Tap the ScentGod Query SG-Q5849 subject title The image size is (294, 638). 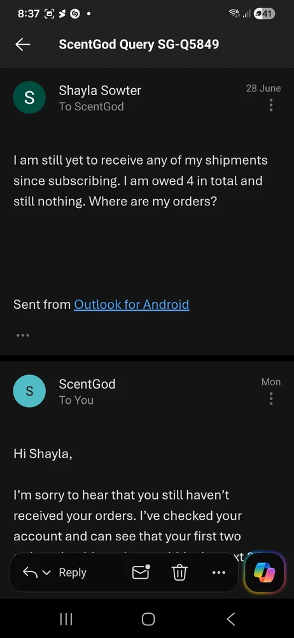(x=139, y=45)
